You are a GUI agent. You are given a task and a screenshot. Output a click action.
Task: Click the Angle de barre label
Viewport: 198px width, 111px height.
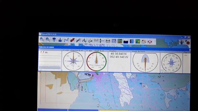[x=138, y=51]
